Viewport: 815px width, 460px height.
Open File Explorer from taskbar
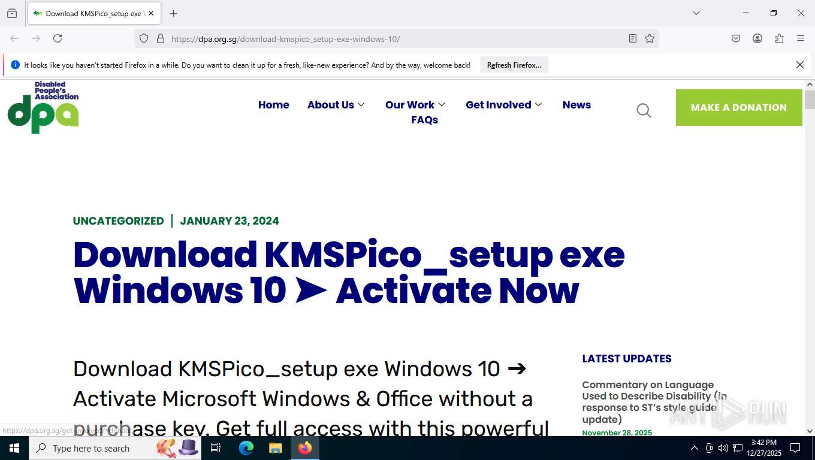click(275, 448)
